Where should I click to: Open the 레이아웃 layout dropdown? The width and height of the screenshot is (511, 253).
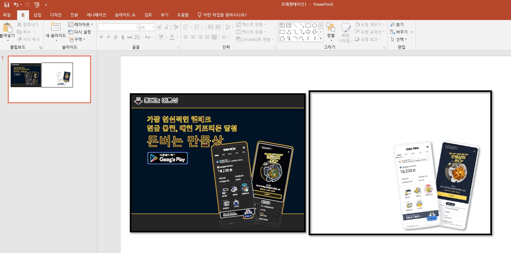tap(80, 25)
